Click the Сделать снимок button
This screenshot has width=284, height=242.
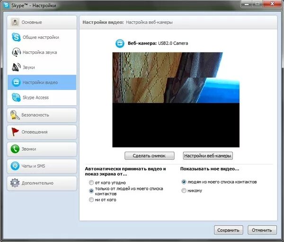pyautogui.click(x=150, y=156)
